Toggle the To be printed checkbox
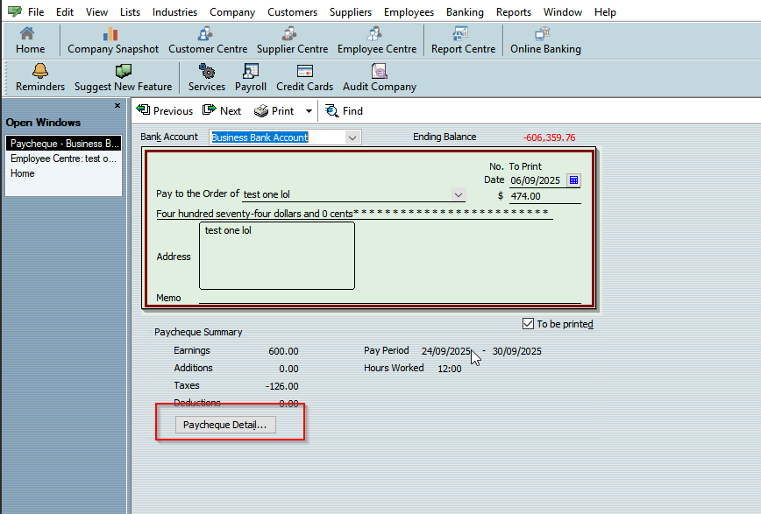The image size is (761, 514). point(528,323)
